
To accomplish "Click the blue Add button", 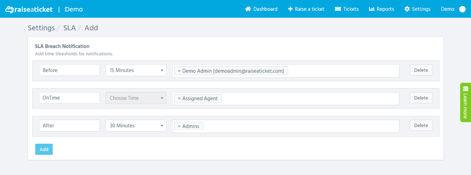I will pyautogui.click(x=44, y=149).
